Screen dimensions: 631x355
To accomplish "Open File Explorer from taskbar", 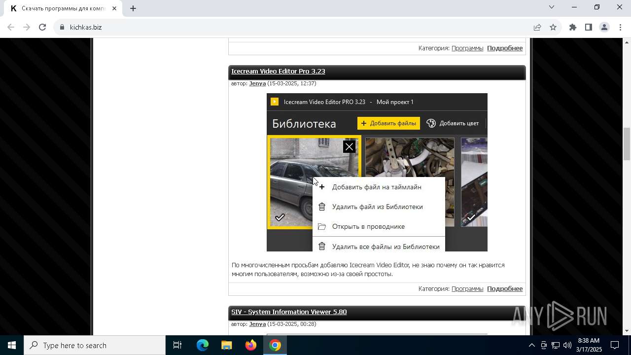I will 226,345.
